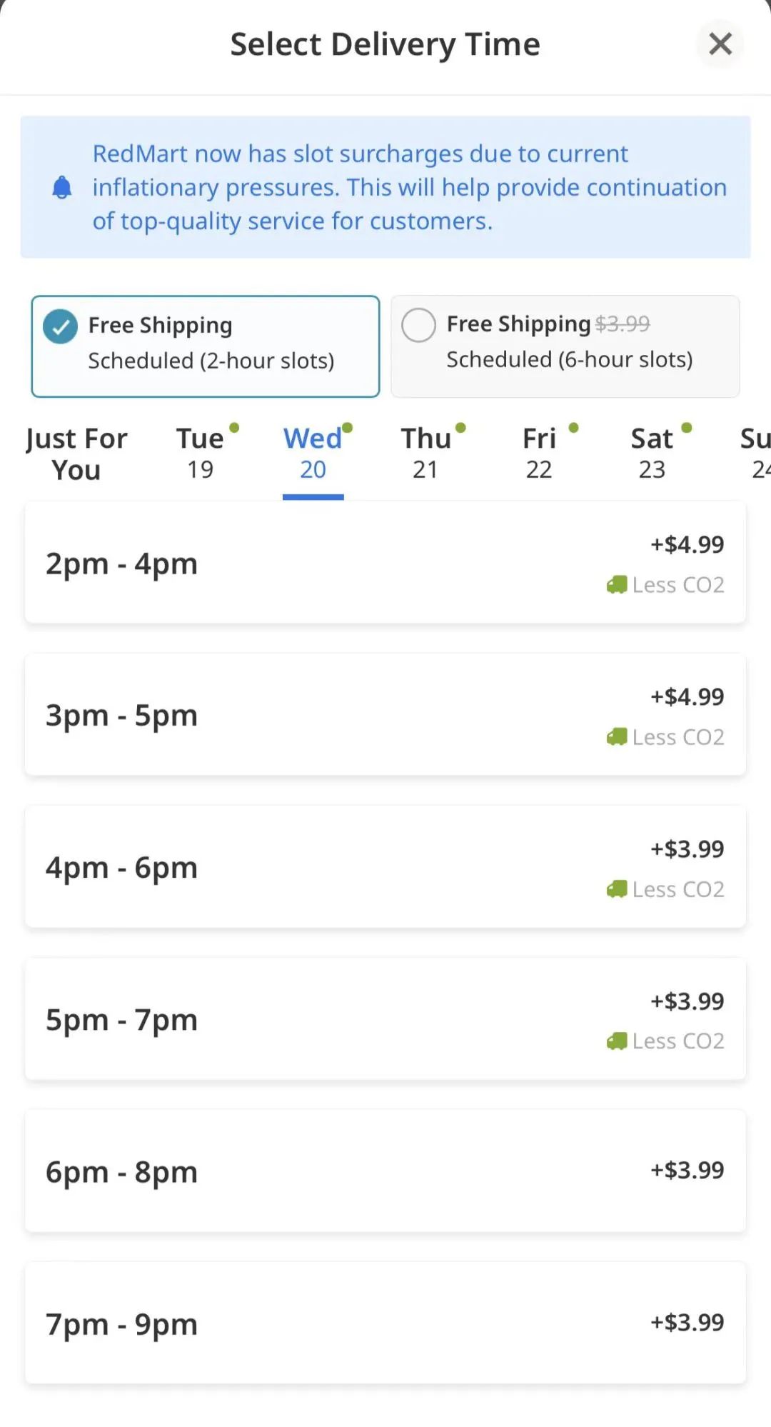
Task: Select the 6-hour slots shipping option
Action: coord(565,346)
